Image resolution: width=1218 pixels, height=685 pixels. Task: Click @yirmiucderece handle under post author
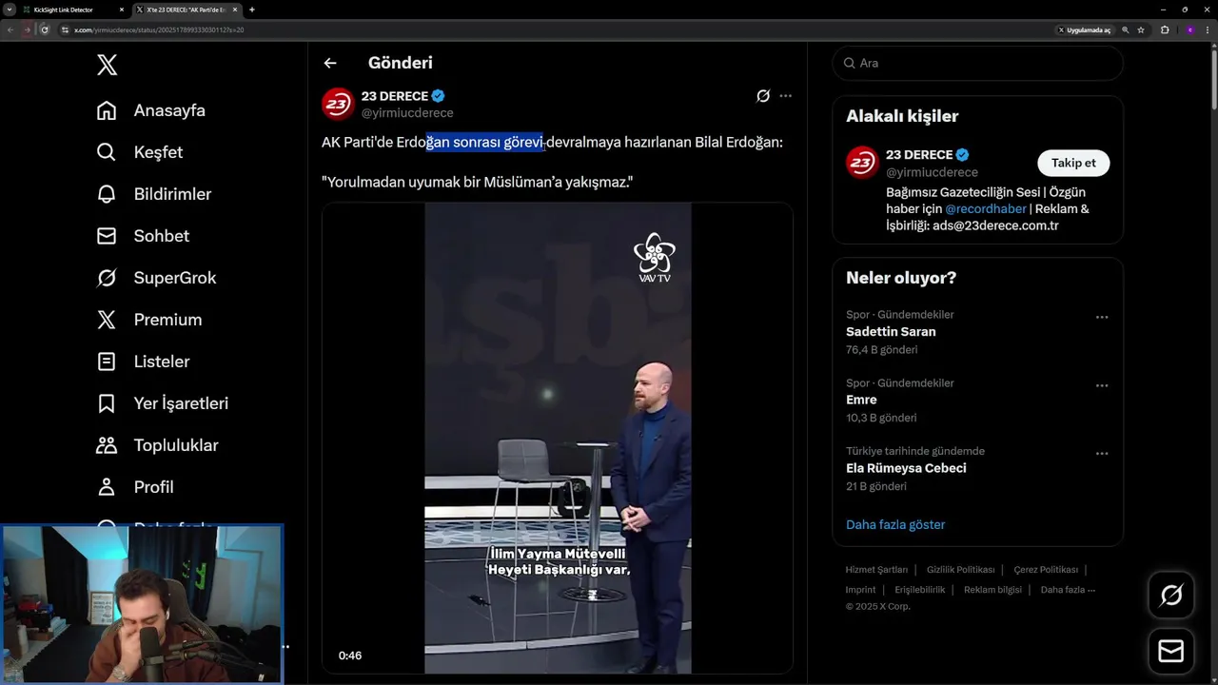pos(407,113)
